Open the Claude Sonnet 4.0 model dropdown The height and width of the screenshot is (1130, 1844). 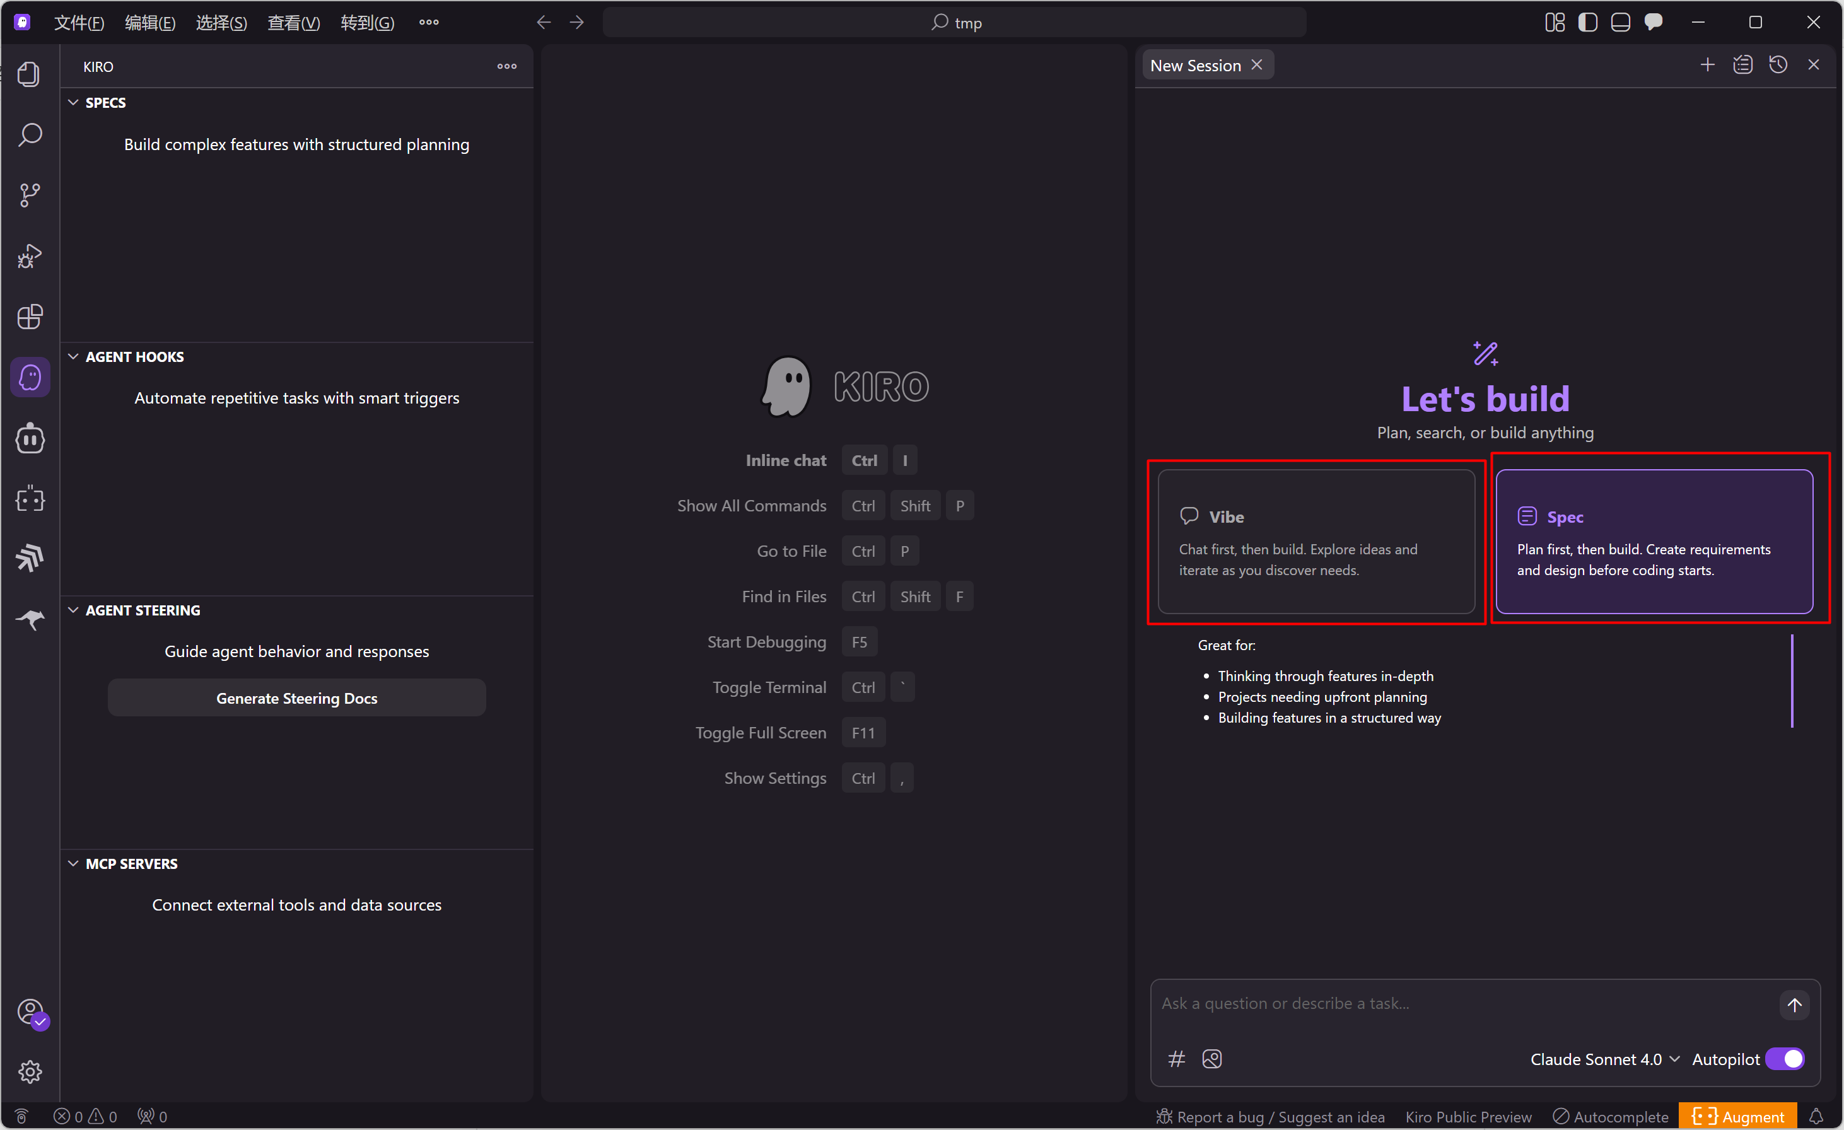(x=1604, y=1059)
